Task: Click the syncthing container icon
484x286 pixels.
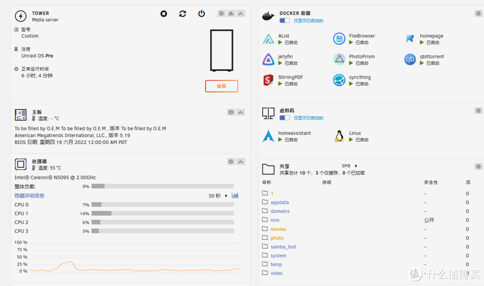Action: pos(339,80)
